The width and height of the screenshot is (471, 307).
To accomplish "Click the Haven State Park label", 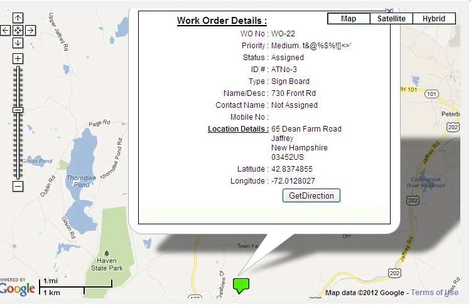I will 107,264.
